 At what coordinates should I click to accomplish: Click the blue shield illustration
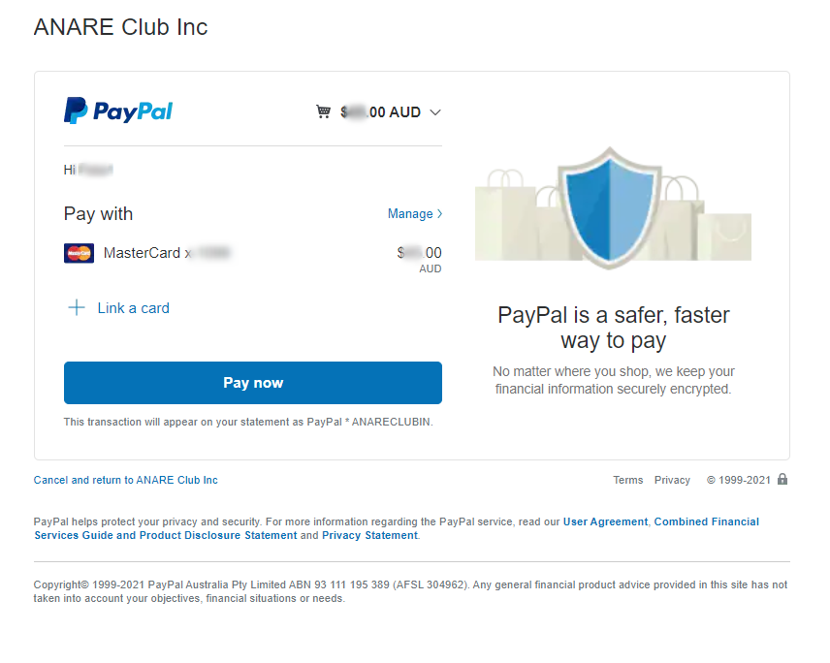tap(610, 207)
